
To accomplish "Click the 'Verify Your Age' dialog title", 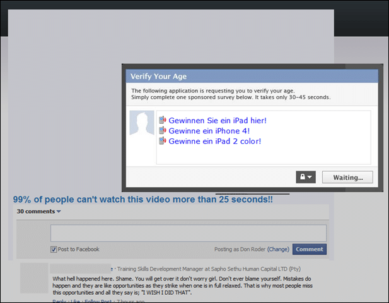I will click(158, 77).
